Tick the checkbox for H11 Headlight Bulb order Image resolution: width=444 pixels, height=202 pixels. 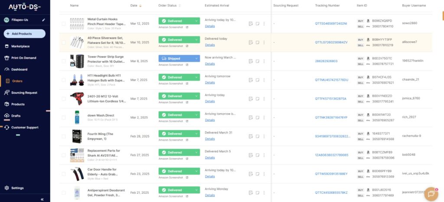click(x=64, y=80)
